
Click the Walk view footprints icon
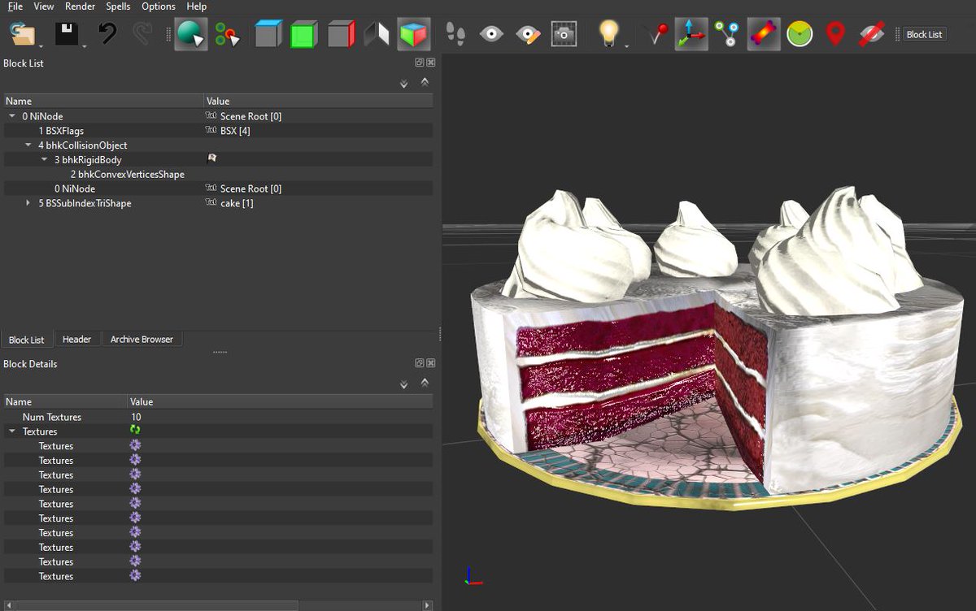tap(455, 34)
